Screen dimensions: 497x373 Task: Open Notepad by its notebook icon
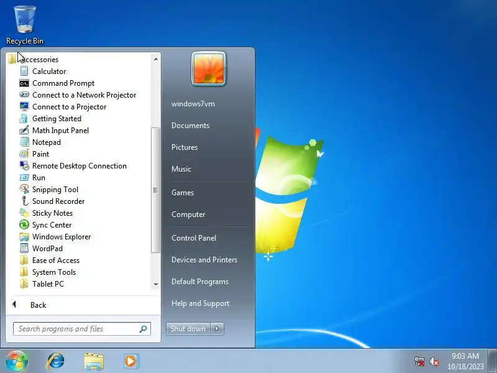point(24,142)
